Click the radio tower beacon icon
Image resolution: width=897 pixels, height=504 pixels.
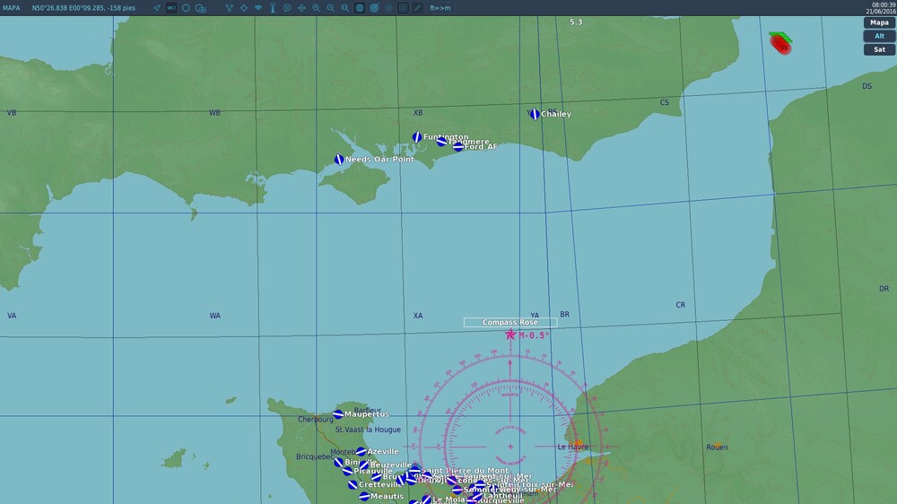coord(273,8)
